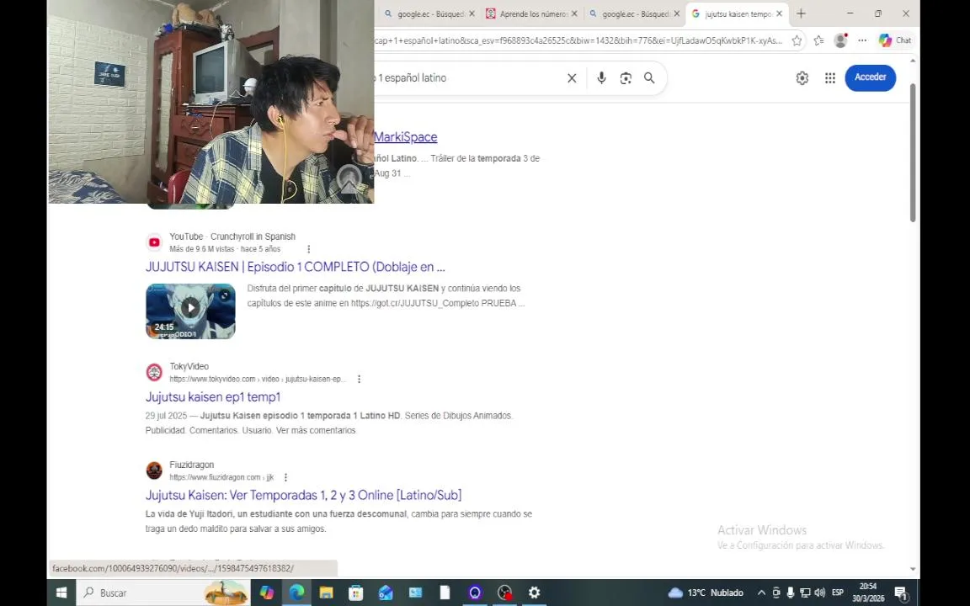Open the Mail app from the taskbar
Image resolution: width=970 pixels, height=606 pixels.
(386, 593)
